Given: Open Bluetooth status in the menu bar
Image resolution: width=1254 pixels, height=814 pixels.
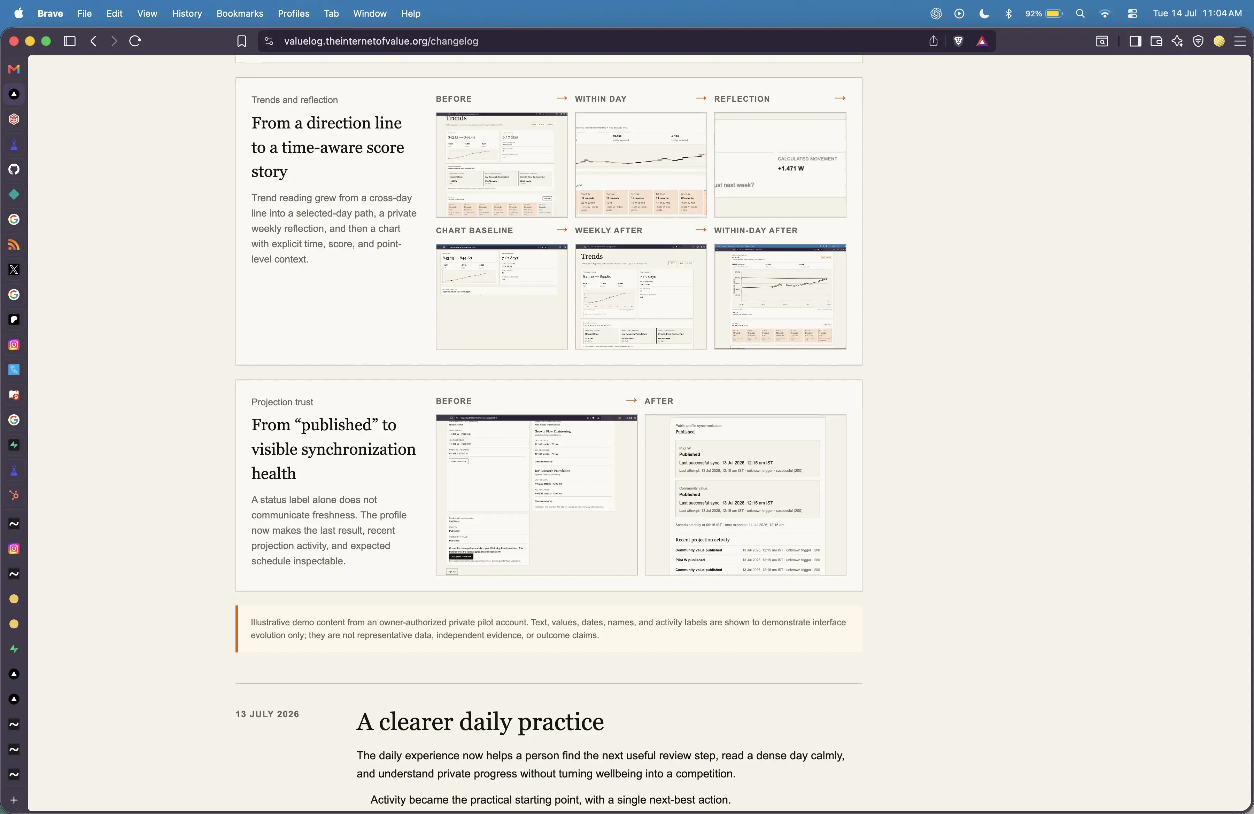Looking at the screenshot, I should point(1008,14).
